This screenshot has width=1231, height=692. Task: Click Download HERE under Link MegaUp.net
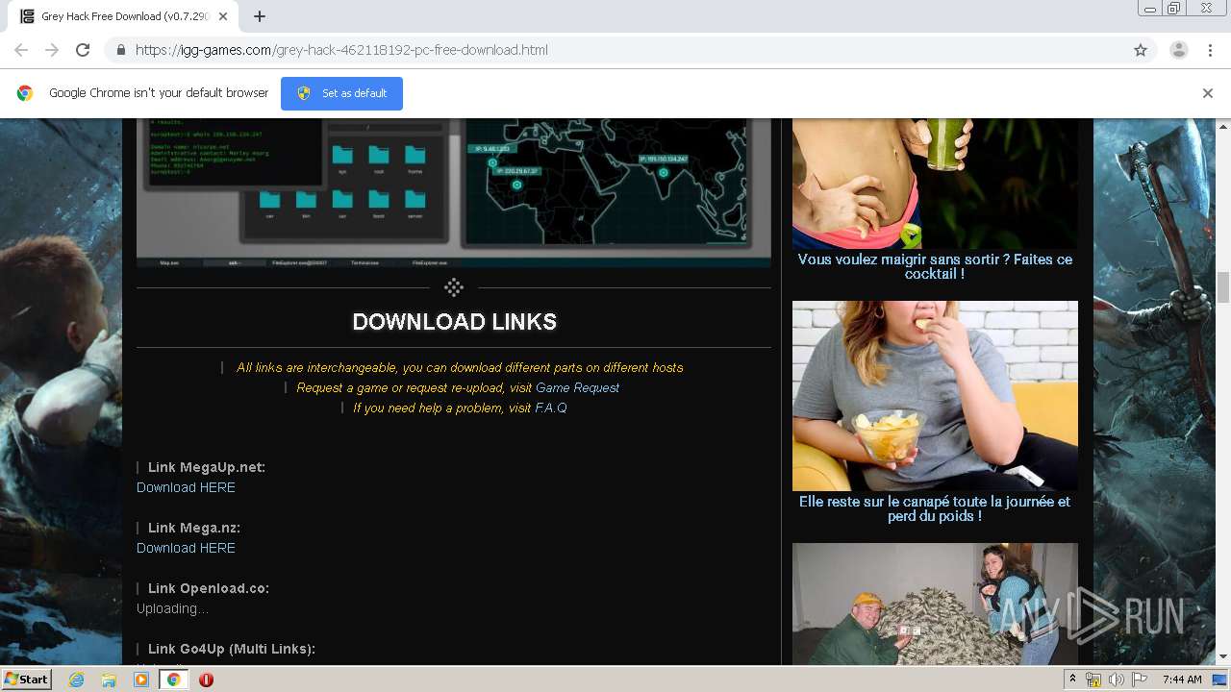pos(186,487)
